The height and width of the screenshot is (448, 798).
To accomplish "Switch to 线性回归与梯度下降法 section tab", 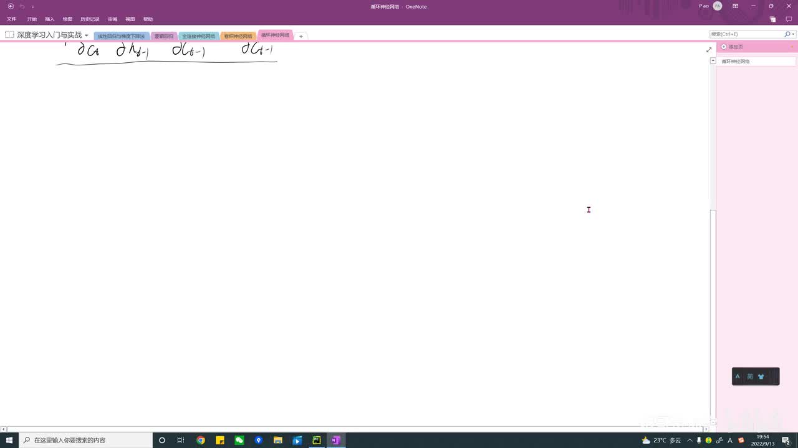I will pos(121,36).
